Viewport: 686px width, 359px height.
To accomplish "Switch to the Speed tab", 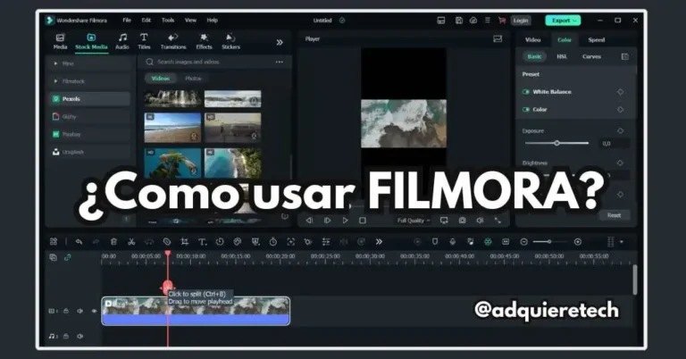I will point(597,40).
